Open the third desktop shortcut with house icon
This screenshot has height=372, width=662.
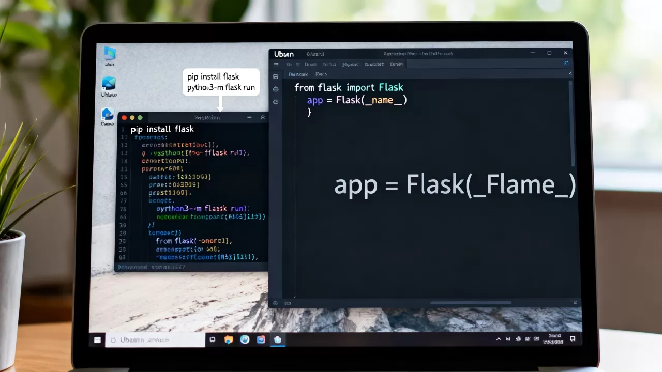point(108,116)
